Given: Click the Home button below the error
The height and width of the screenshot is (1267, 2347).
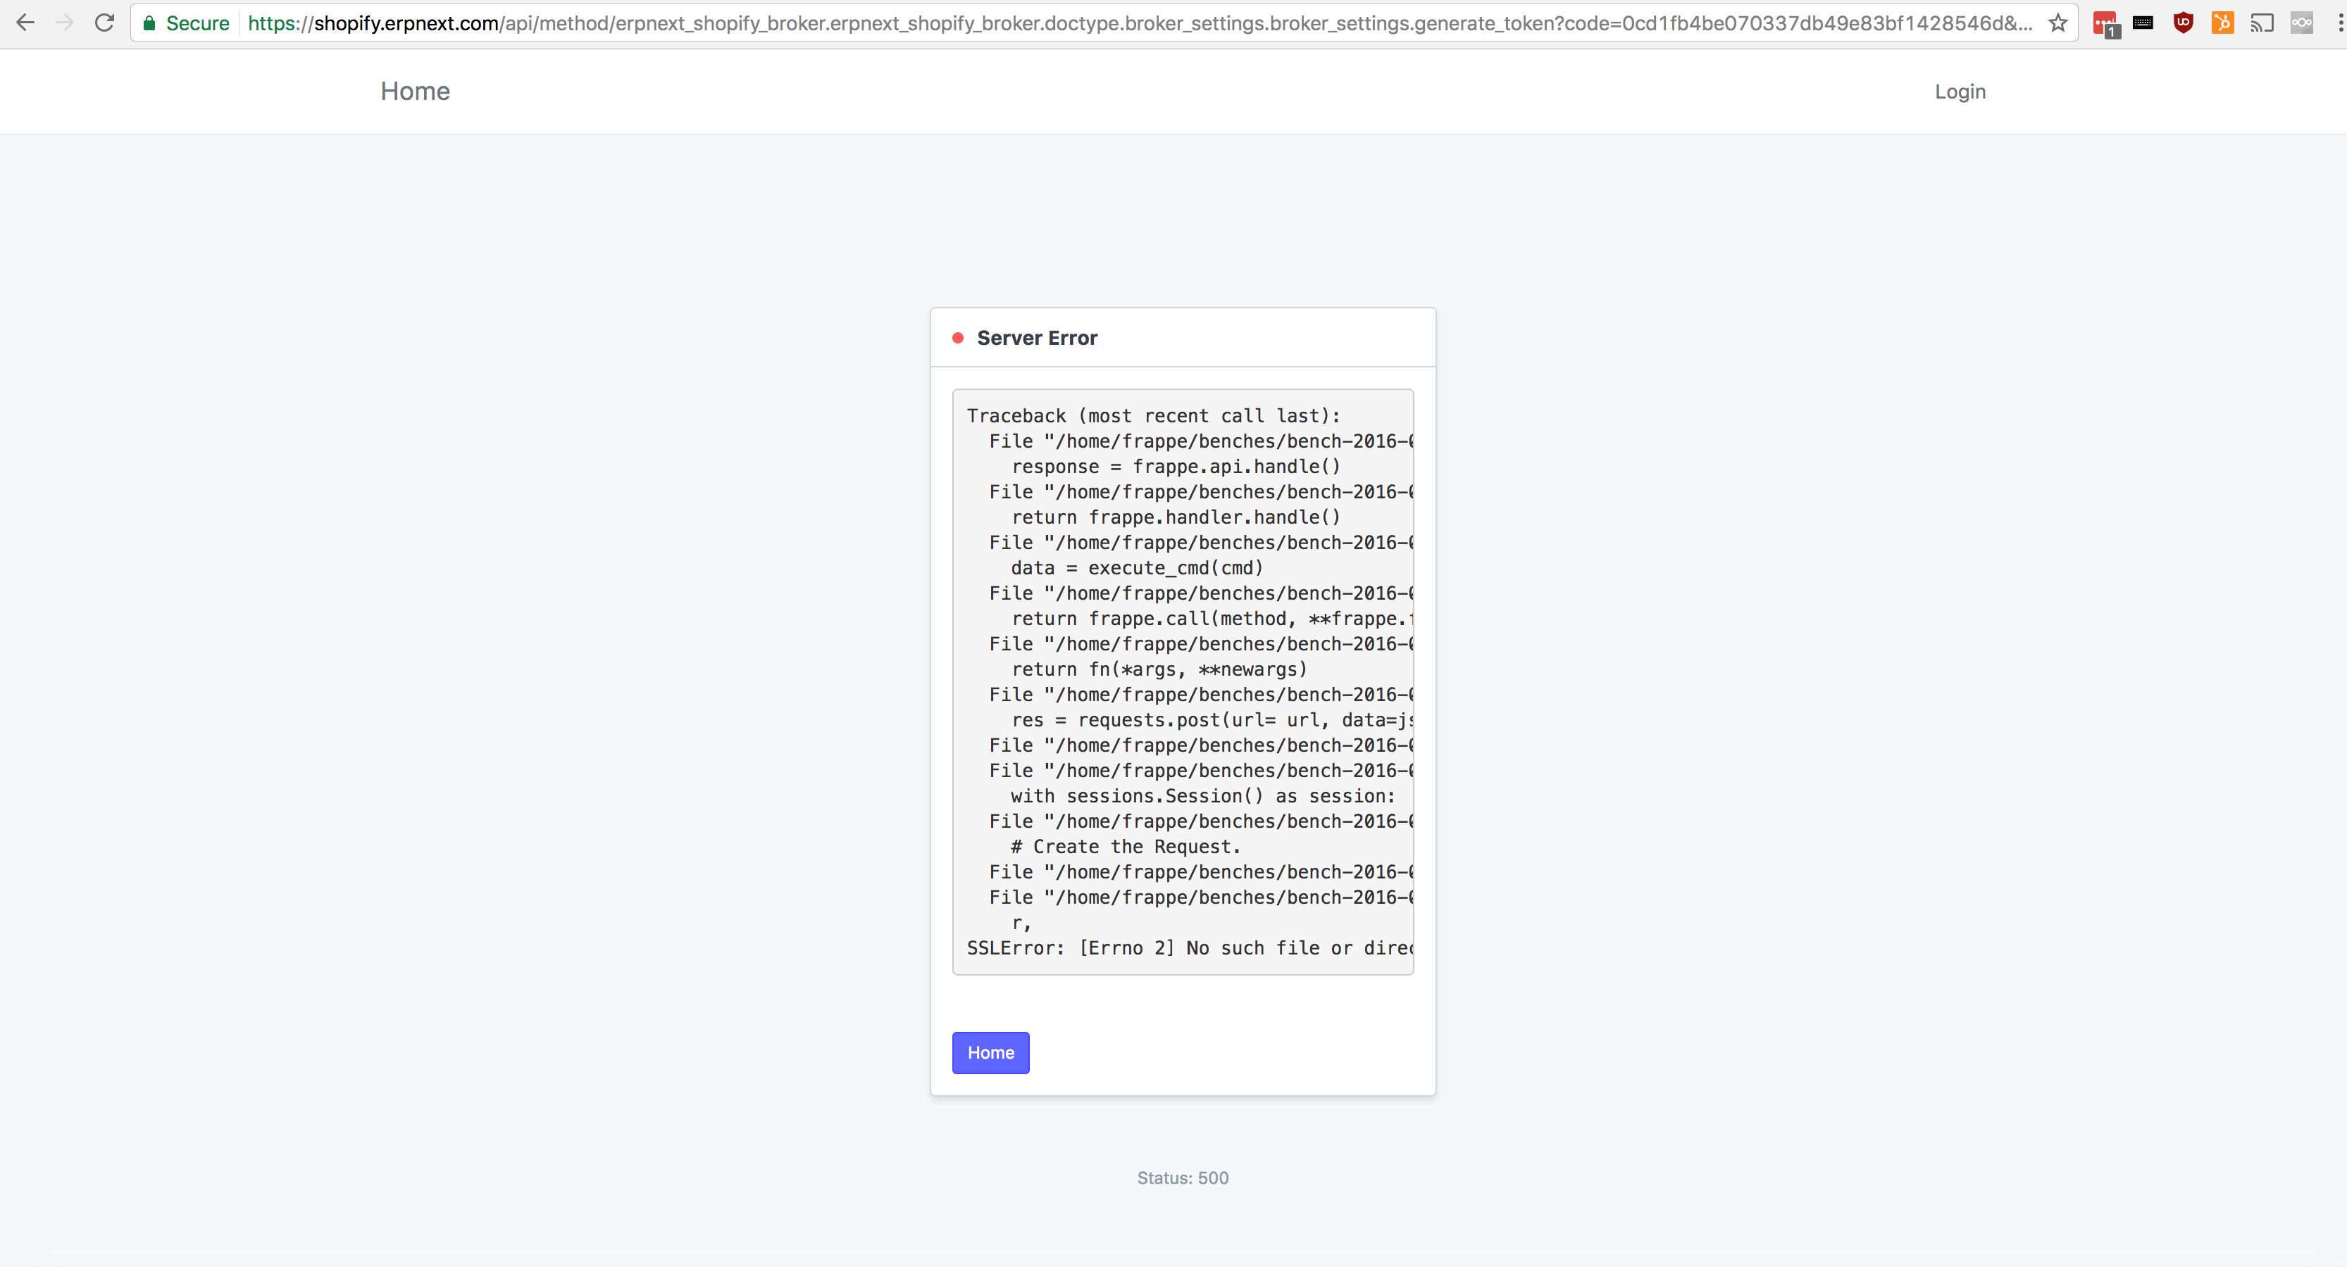Looking at the screenshot, I should click(x=990, y=1052).
